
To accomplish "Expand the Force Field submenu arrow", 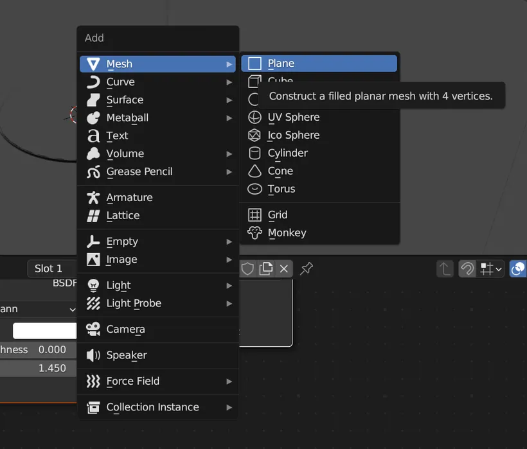I will [x=229, y=382].
